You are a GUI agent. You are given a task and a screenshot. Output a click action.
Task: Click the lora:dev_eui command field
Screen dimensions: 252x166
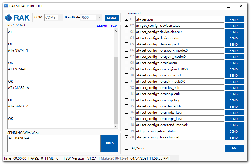click(x=180, y=88)
